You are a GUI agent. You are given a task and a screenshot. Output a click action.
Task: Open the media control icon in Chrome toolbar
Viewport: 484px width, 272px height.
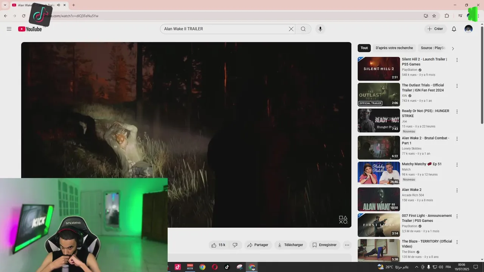tap(460, 16)
